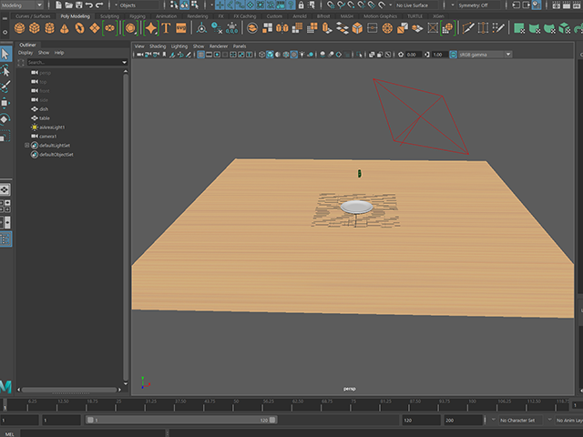
Task: Select the Multi-Cut knife tool on the shelf
Action: [468, 28]
